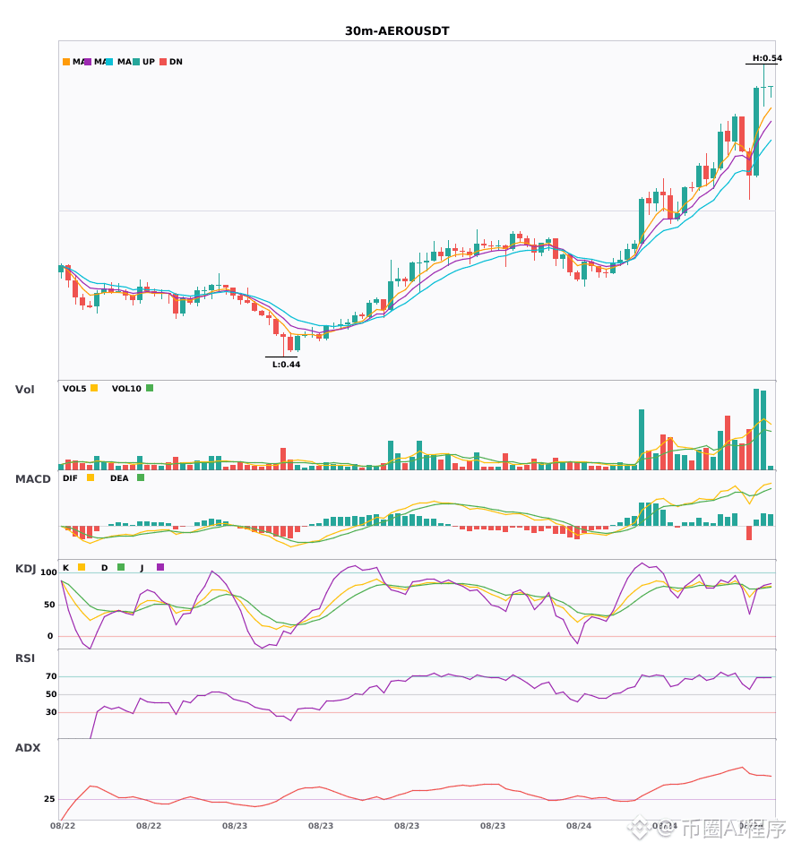Click the purple MA legend swatch
Screen dimensions: 793x851
pyautogui.click(x=88, y=62)
